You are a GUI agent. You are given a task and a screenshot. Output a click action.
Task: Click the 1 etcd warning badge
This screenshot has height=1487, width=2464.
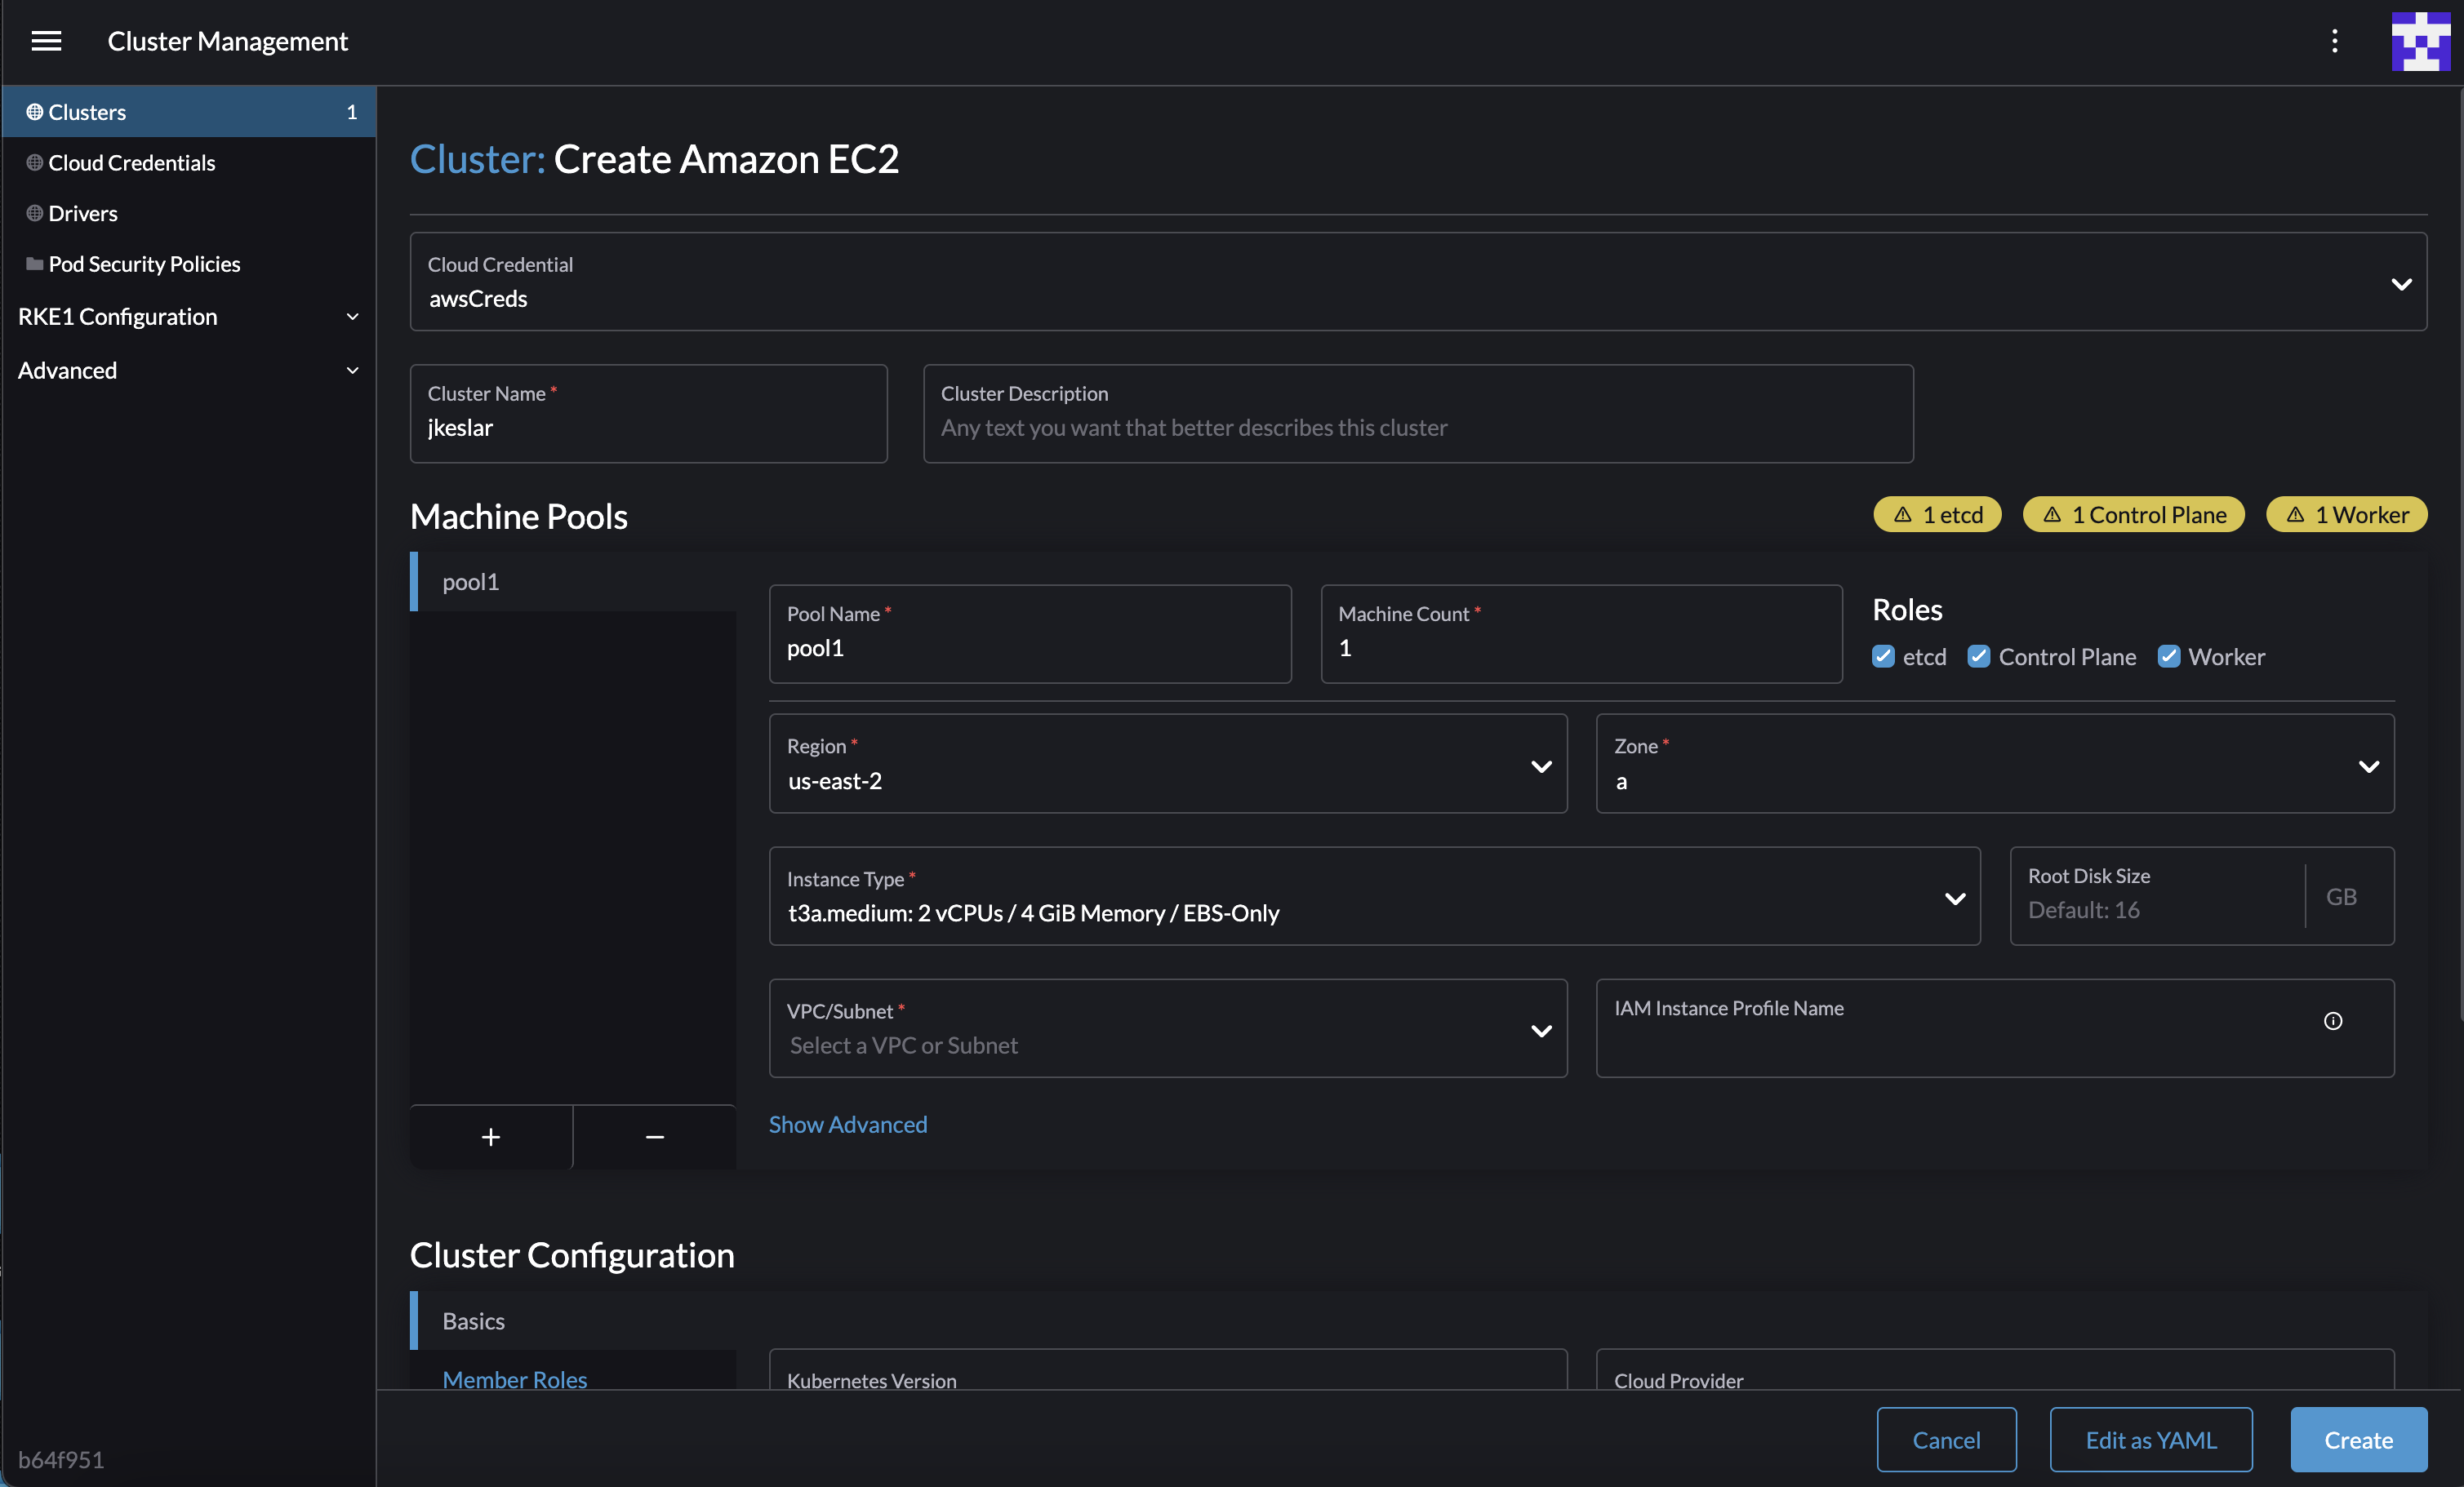pos(1937,513)
